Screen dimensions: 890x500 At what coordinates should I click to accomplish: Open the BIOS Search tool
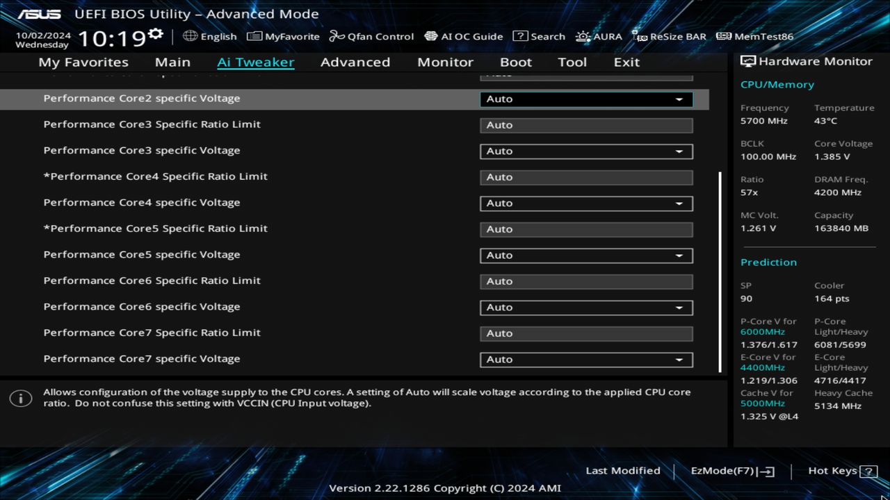tap(540, 36)
